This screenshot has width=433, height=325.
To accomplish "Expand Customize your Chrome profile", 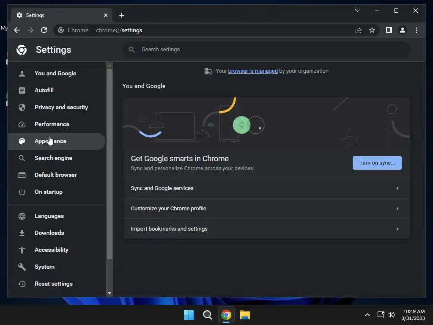I will 266,208.
